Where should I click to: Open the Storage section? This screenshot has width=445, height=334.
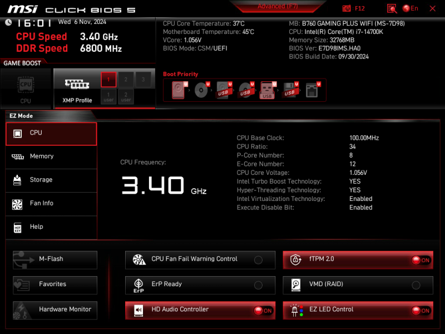(x=51, y=180)
